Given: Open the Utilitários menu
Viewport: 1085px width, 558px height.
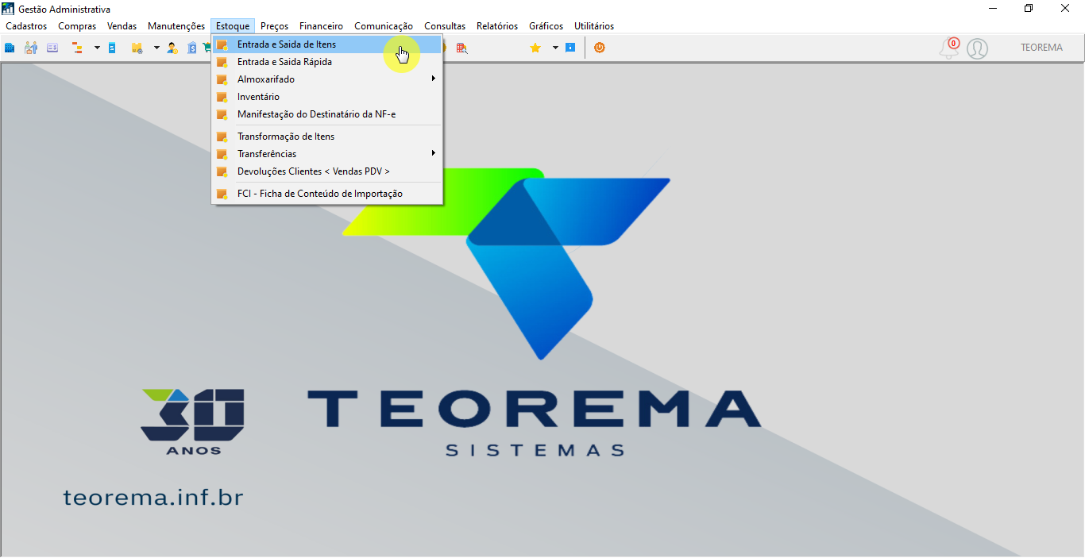Looking at the screenshot, I should pos(594,26).
